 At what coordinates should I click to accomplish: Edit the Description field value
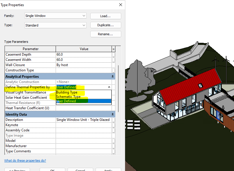point(83,119)
